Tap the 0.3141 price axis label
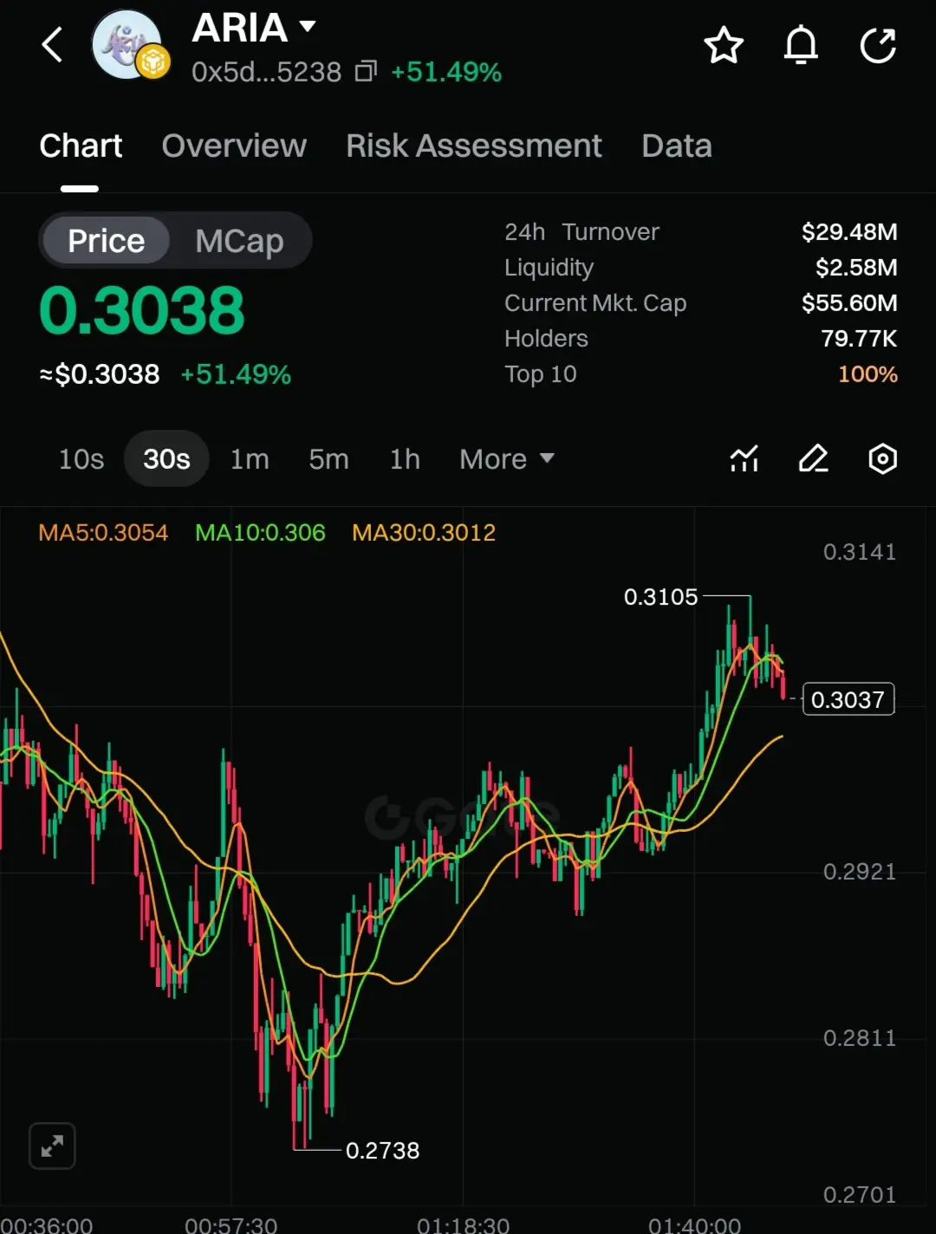The height and width of the screenshot is (1234, 936). click(x=860, y=551)
